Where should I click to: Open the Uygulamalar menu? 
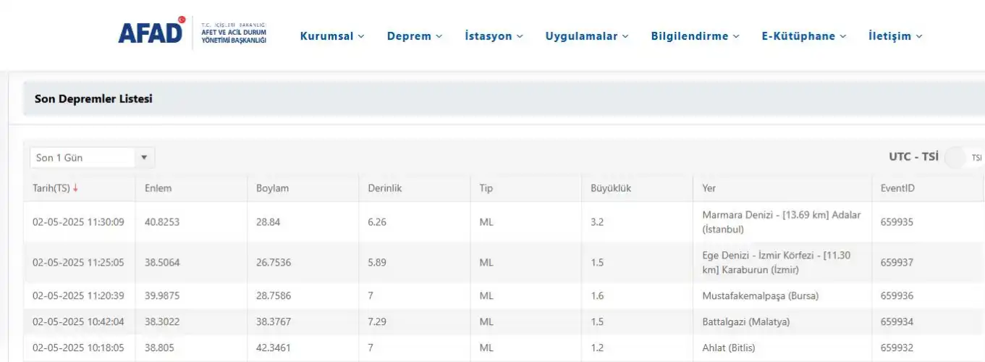(587, 36)
